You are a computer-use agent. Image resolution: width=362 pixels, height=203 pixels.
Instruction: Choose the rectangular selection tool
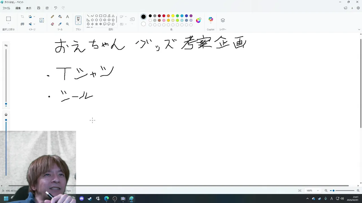tap(8, 19)
